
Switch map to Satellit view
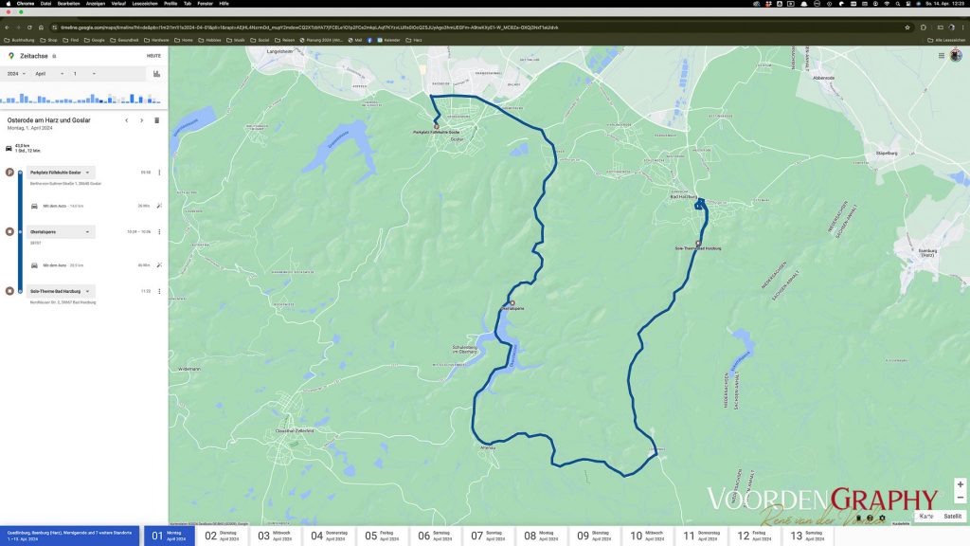coord(952,517)
